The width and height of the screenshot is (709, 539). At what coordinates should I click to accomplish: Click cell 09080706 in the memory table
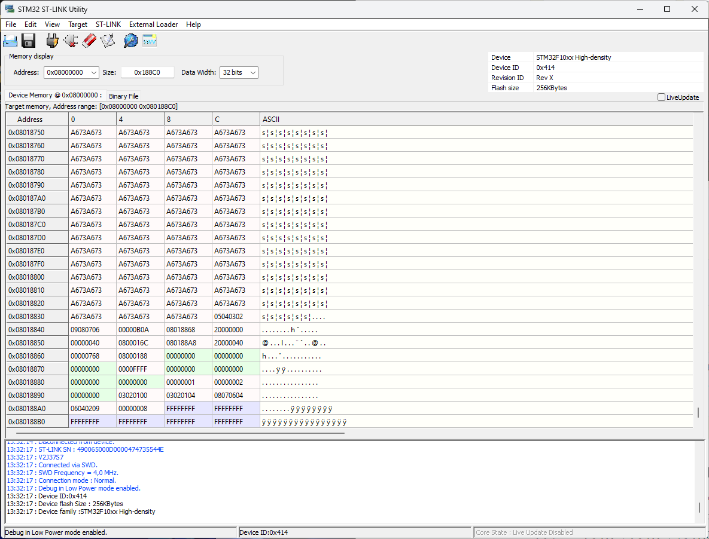(x=92, y=329)
